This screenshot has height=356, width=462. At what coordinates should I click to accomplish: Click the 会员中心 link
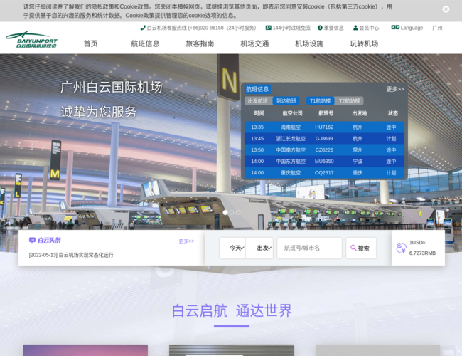point(369,28)
